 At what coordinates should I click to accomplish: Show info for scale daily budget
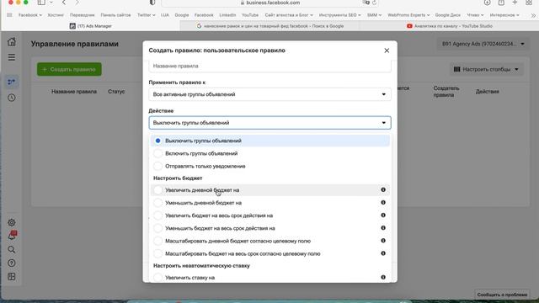[383, 241]
